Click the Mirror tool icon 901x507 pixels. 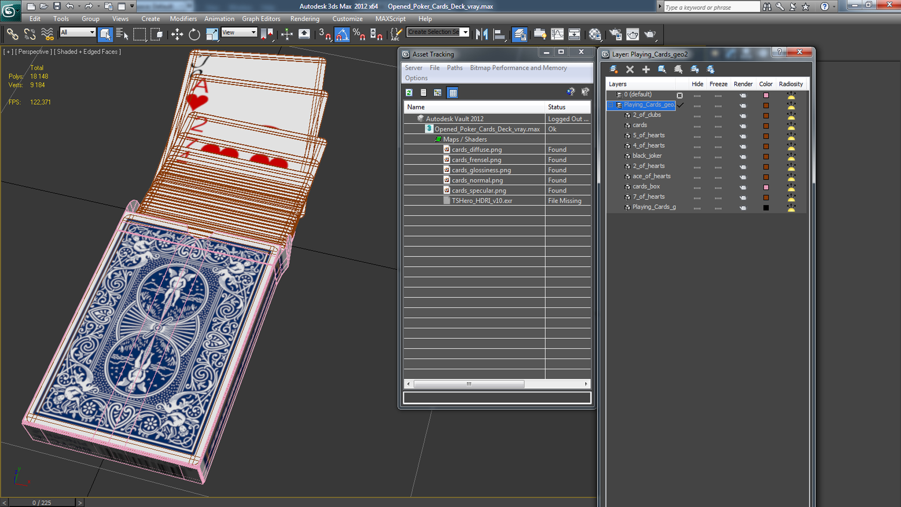point(481,34)
